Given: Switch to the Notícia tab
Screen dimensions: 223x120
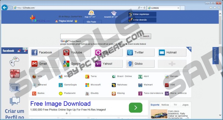Looking at the screenshot, I should tap(165, 105).
